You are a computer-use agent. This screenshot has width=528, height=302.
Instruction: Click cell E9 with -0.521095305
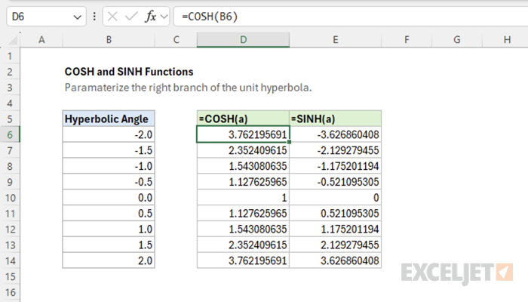336,182
